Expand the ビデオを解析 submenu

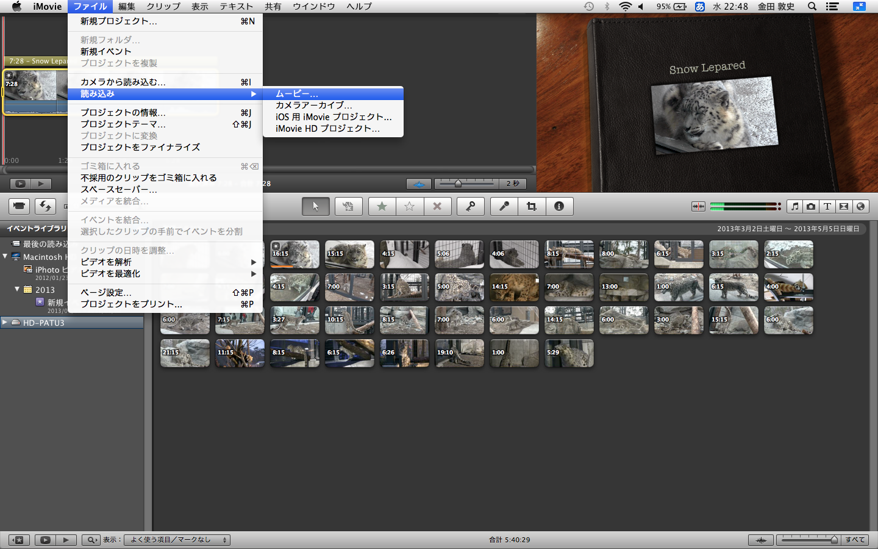[x=165, y=262]
